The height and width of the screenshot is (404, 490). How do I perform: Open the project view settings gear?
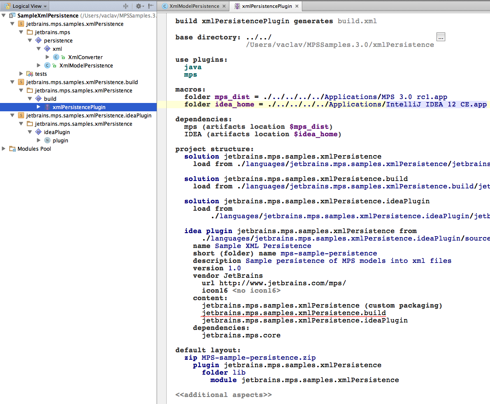139,6
